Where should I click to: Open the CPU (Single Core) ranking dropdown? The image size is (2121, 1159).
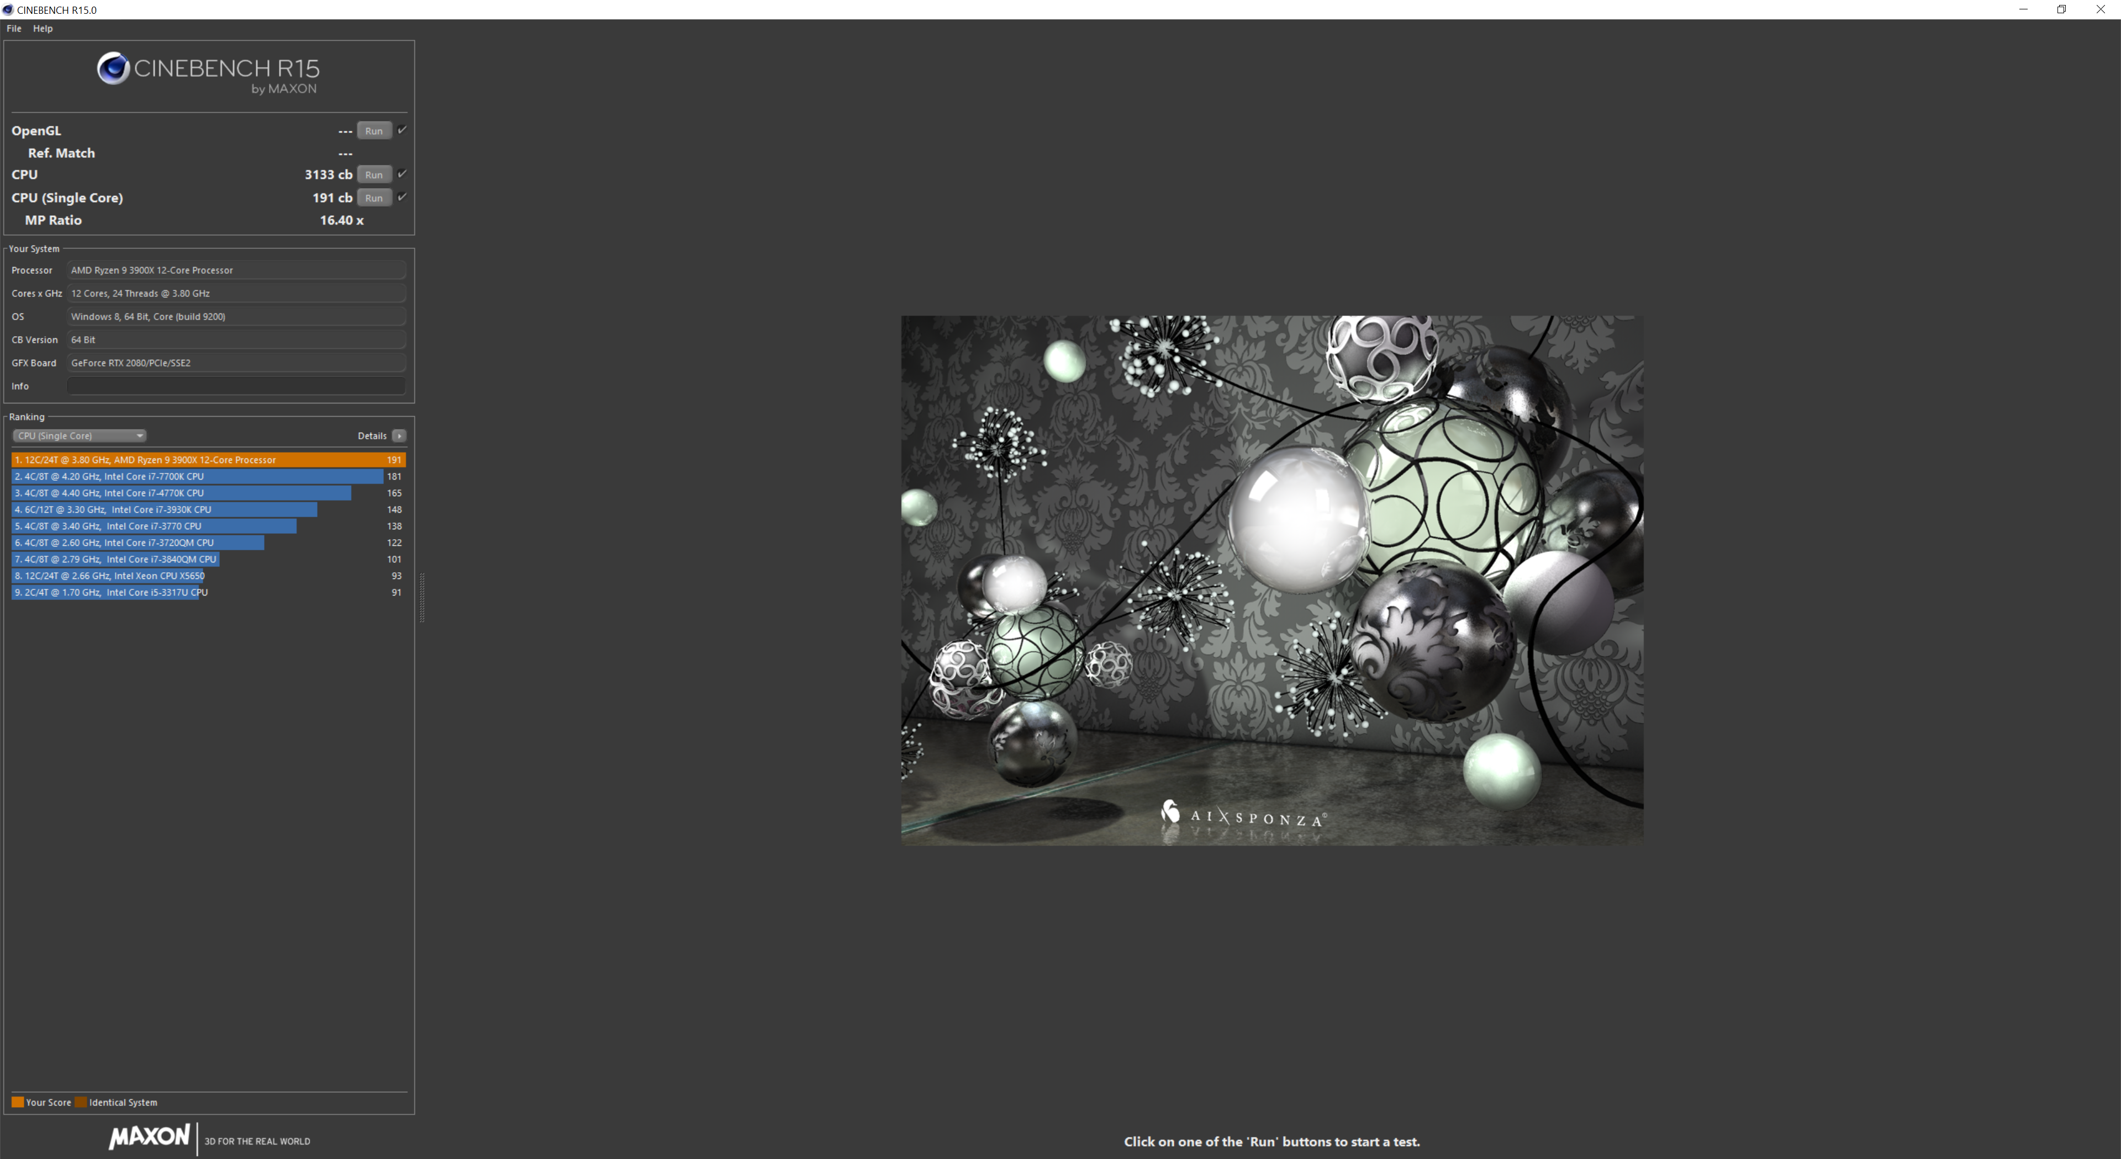coord(79,436)
